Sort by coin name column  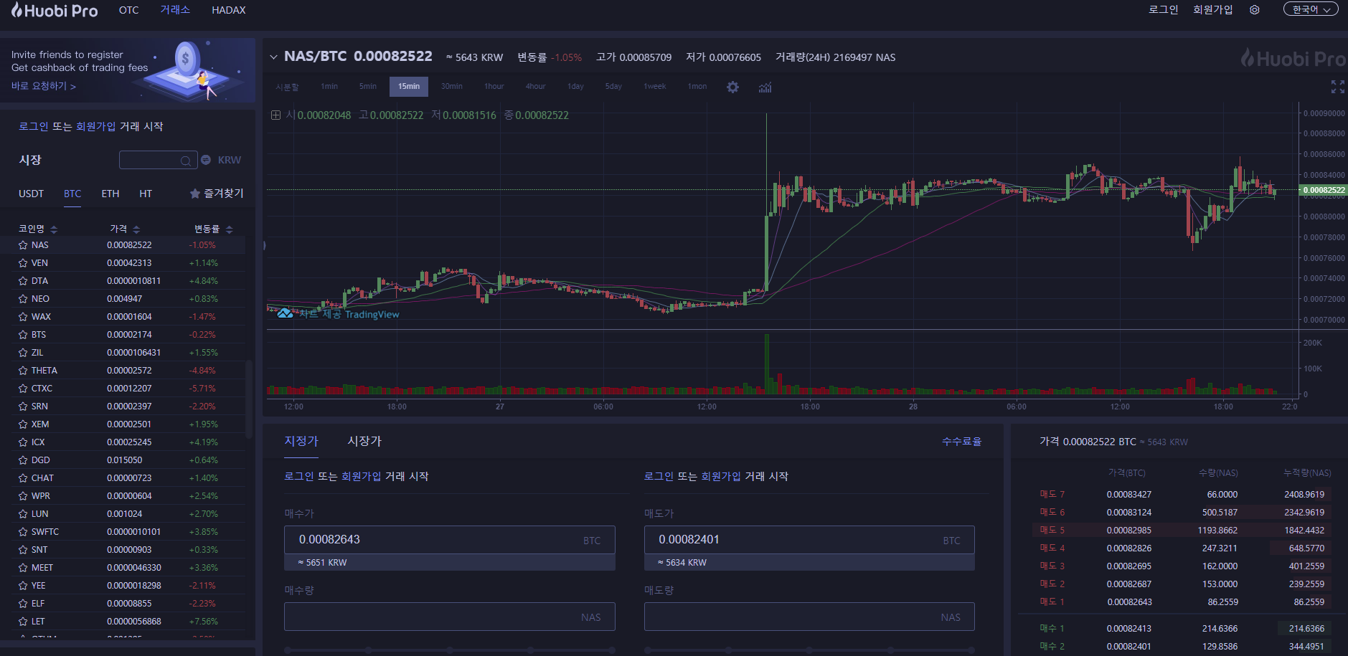37,229
